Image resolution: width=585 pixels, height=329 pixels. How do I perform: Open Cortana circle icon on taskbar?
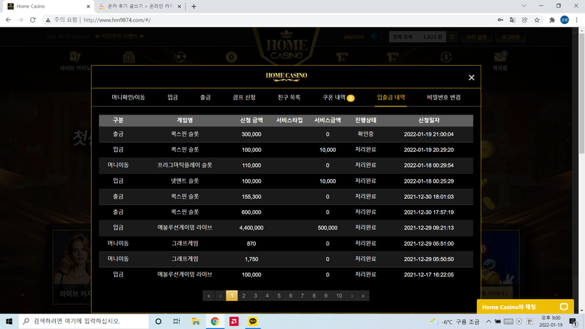coord(158,321)
